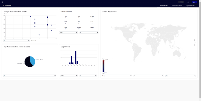Click the Active Sessions heading
The height and width of the screenshot is (101, 201).
(66, 12)
